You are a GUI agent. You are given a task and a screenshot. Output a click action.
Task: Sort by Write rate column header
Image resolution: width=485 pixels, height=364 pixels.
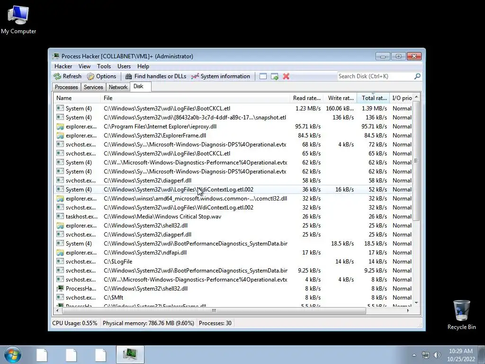(341, 98)
